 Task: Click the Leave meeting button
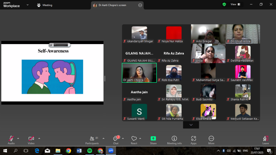coord(265,140)
